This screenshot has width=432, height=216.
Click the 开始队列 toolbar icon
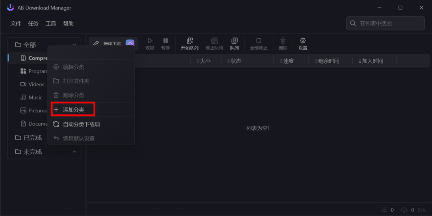[x=190, y=41]
